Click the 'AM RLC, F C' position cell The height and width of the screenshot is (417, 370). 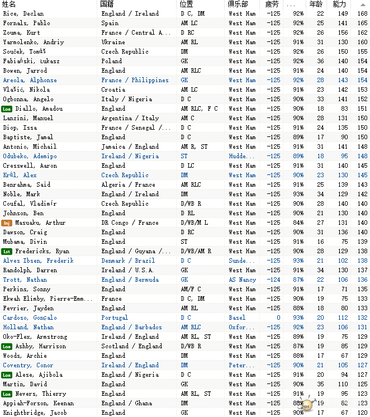point(199,109)
